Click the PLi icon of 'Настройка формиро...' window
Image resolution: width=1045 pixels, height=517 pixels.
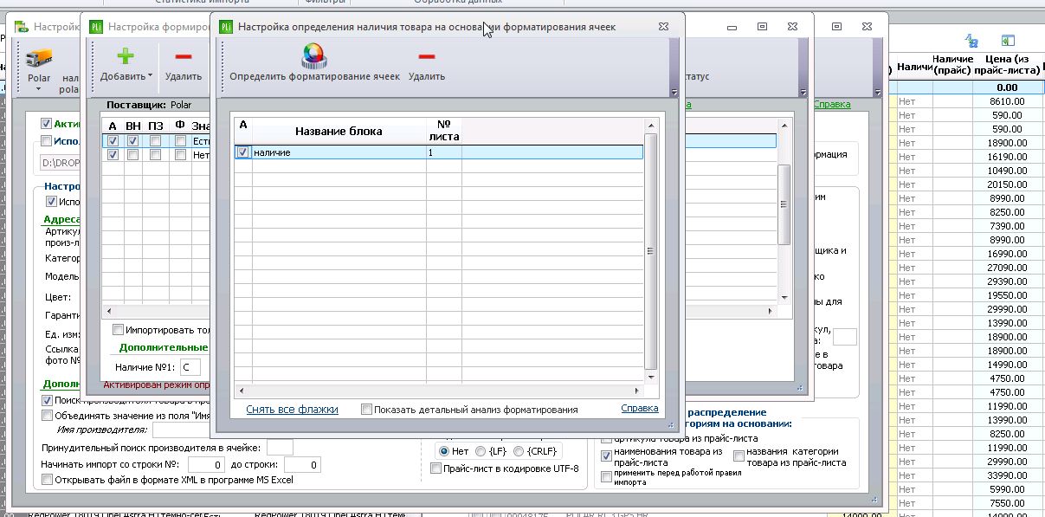pyautogui.click(x=96, y=27)
